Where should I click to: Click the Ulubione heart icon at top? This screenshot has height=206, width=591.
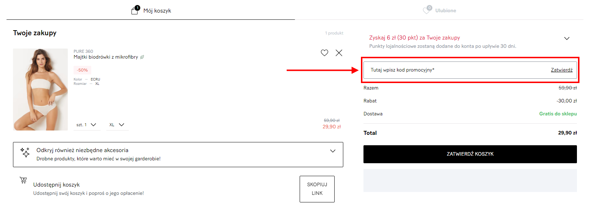click(x=427, y=10)
